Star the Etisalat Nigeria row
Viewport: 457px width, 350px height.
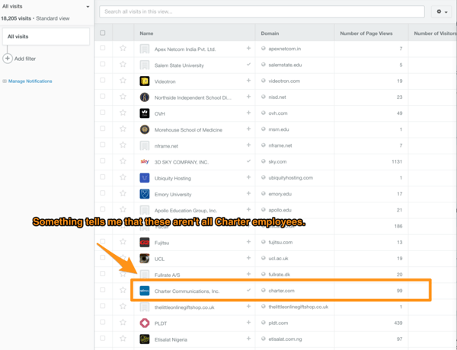coord(123,339)
